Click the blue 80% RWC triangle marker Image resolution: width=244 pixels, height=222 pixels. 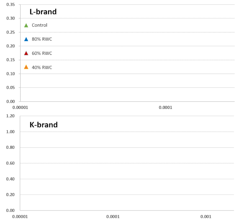pos(26,39)
